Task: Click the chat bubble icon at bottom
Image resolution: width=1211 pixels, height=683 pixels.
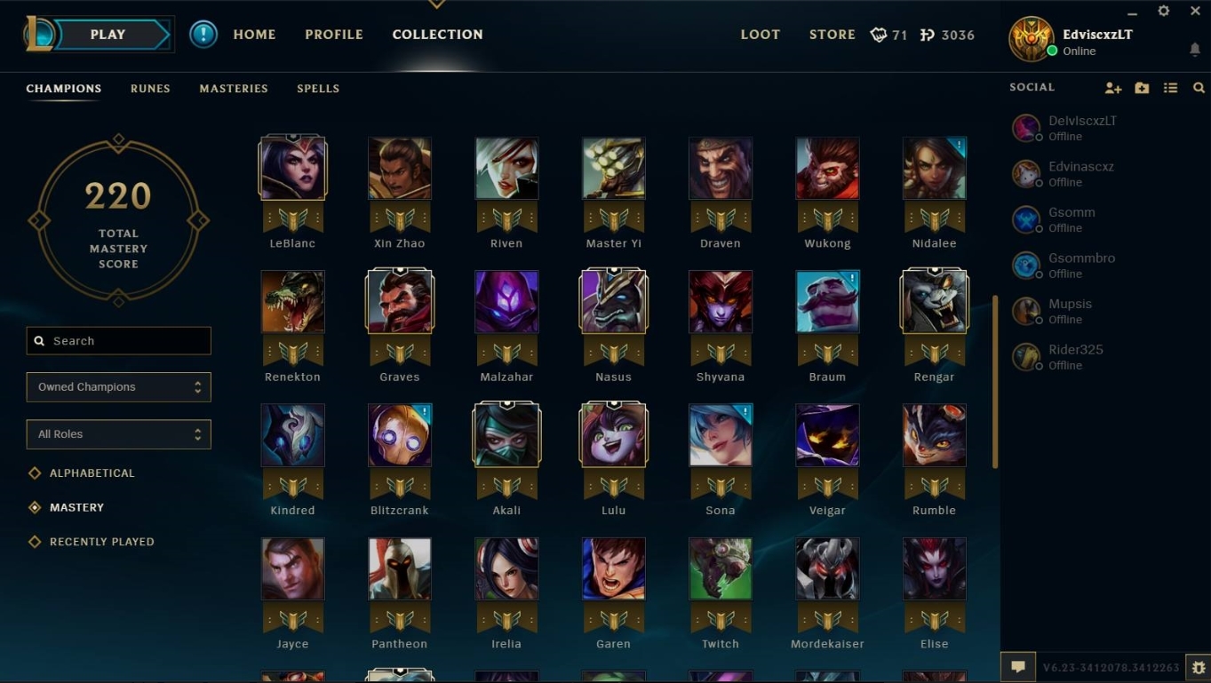Action: [1018, 666]
